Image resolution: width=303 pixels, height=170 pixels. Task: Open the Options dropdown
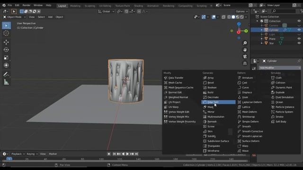(x=241, y=11)
